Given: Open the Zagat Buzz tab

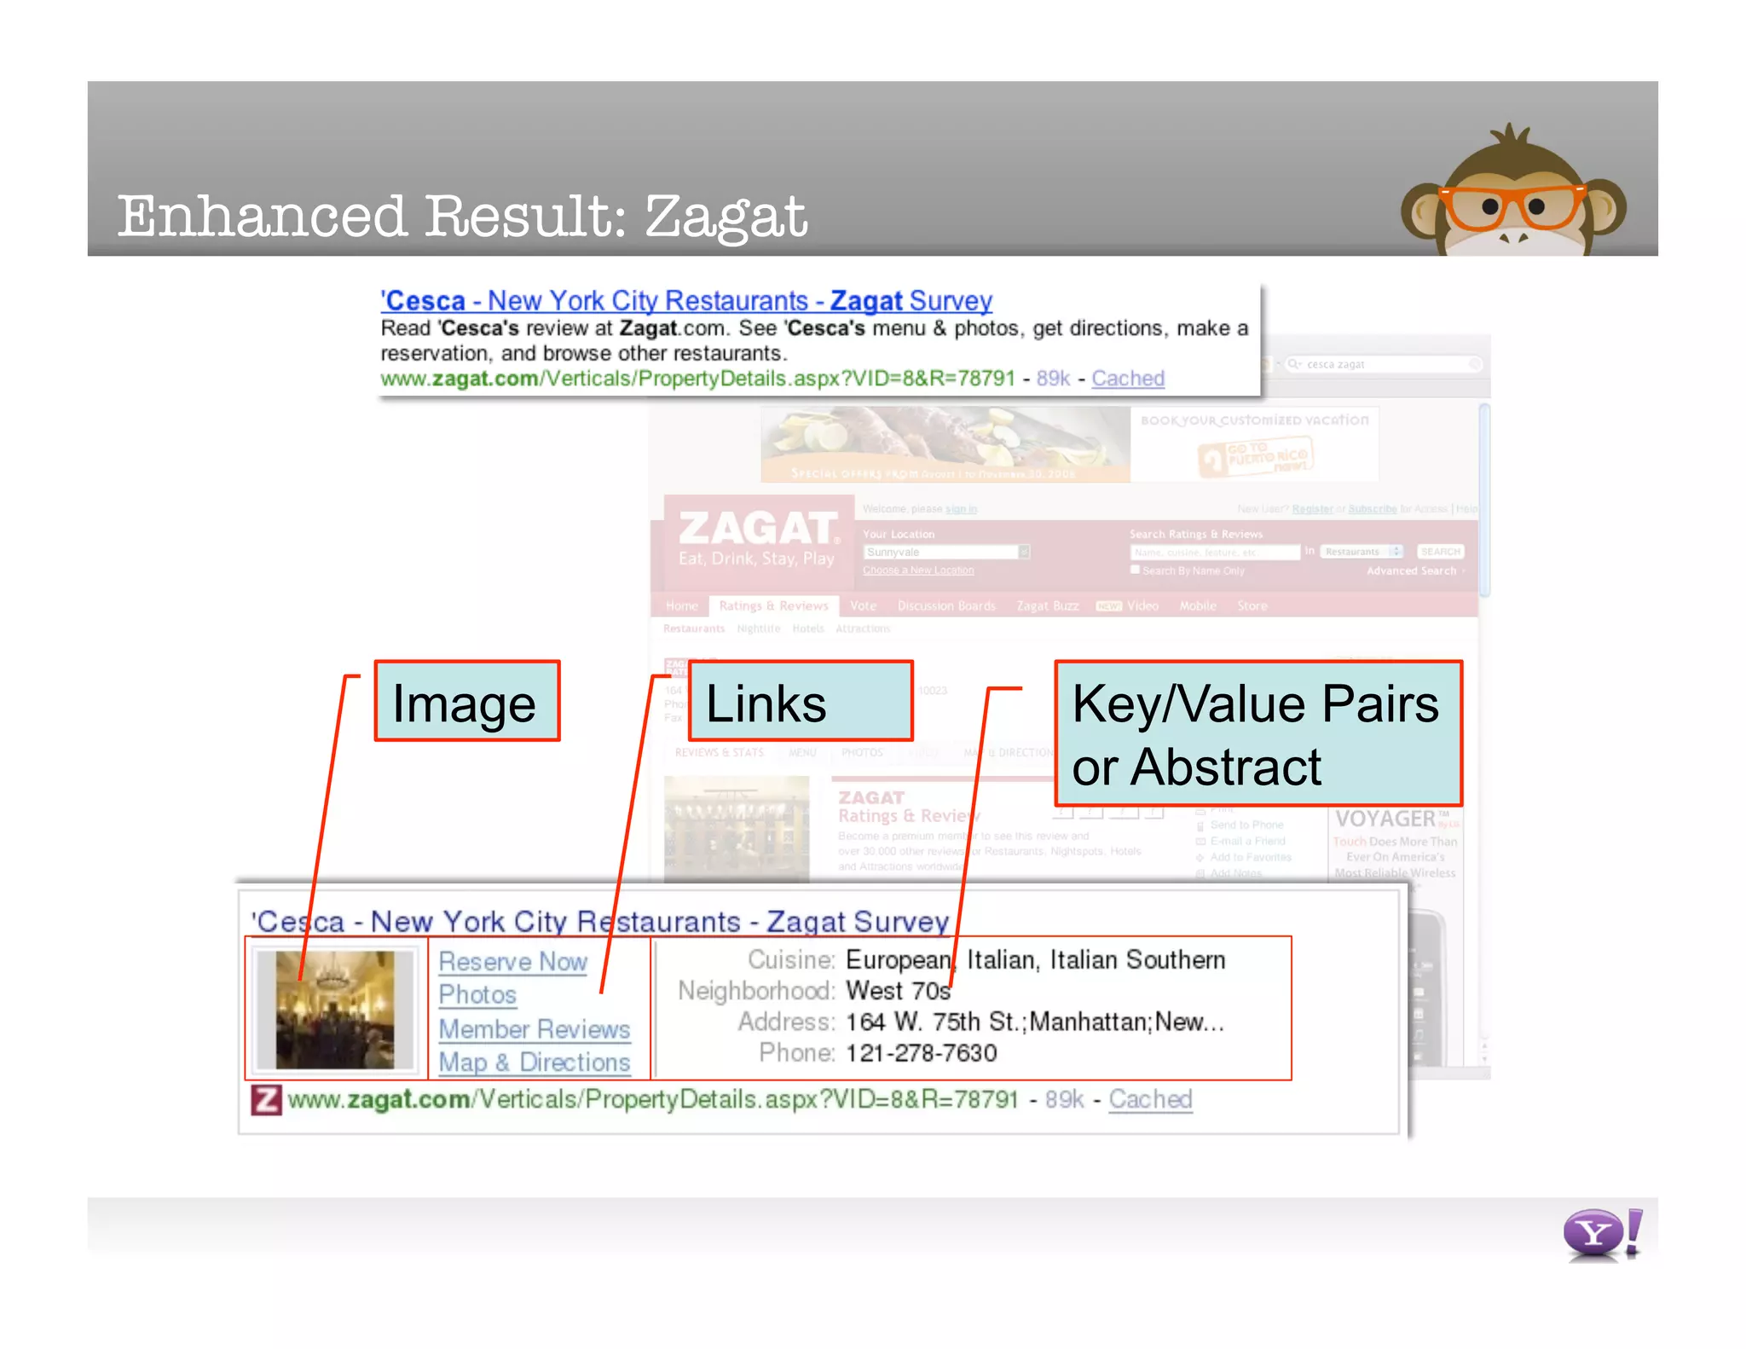Looking at the screenshot, I should tap(1047, 605).
